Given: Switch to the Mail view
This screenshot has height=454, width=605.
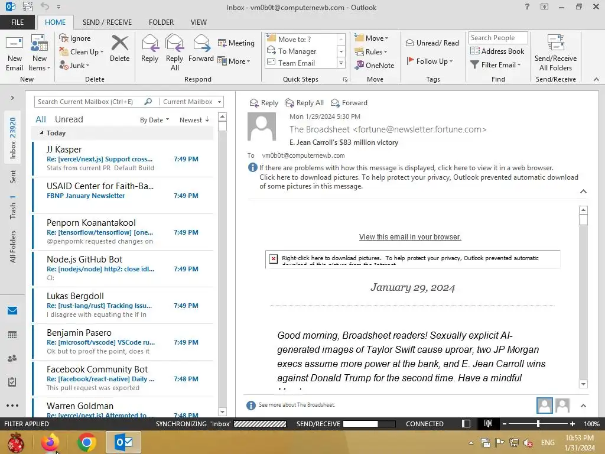Looking at the screenshot, I should [x=12, y=310].
